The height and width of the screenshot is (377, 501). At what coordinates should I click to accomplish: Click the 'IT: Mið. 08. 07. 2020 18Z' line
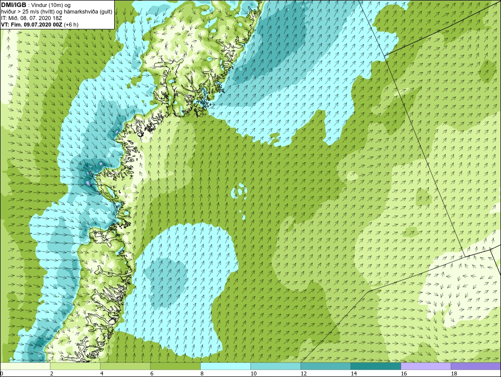[x=31, y=18]
